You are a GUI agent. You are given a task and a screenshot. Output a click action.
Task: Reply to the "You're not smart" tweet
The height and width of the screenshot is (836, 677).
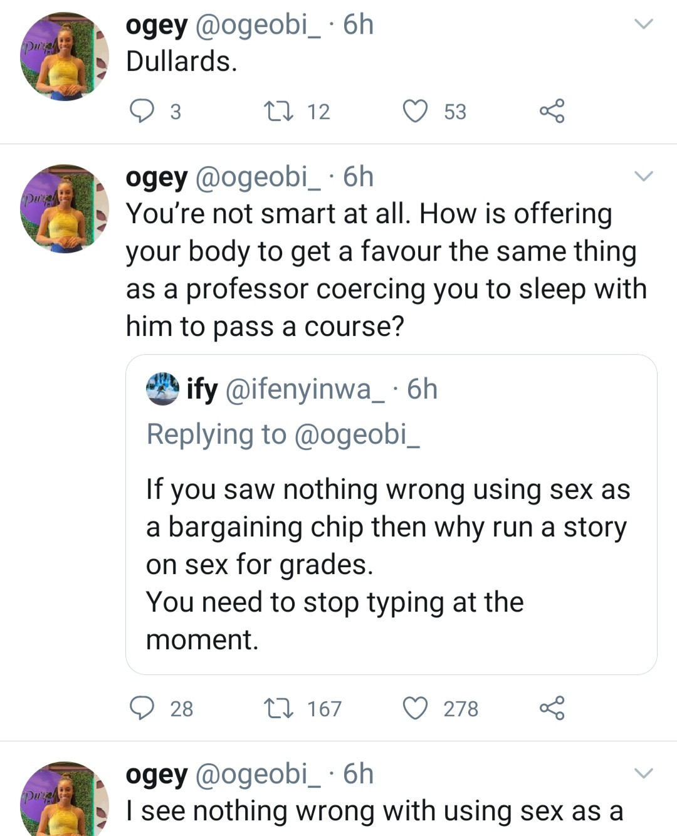click(142, 708)
